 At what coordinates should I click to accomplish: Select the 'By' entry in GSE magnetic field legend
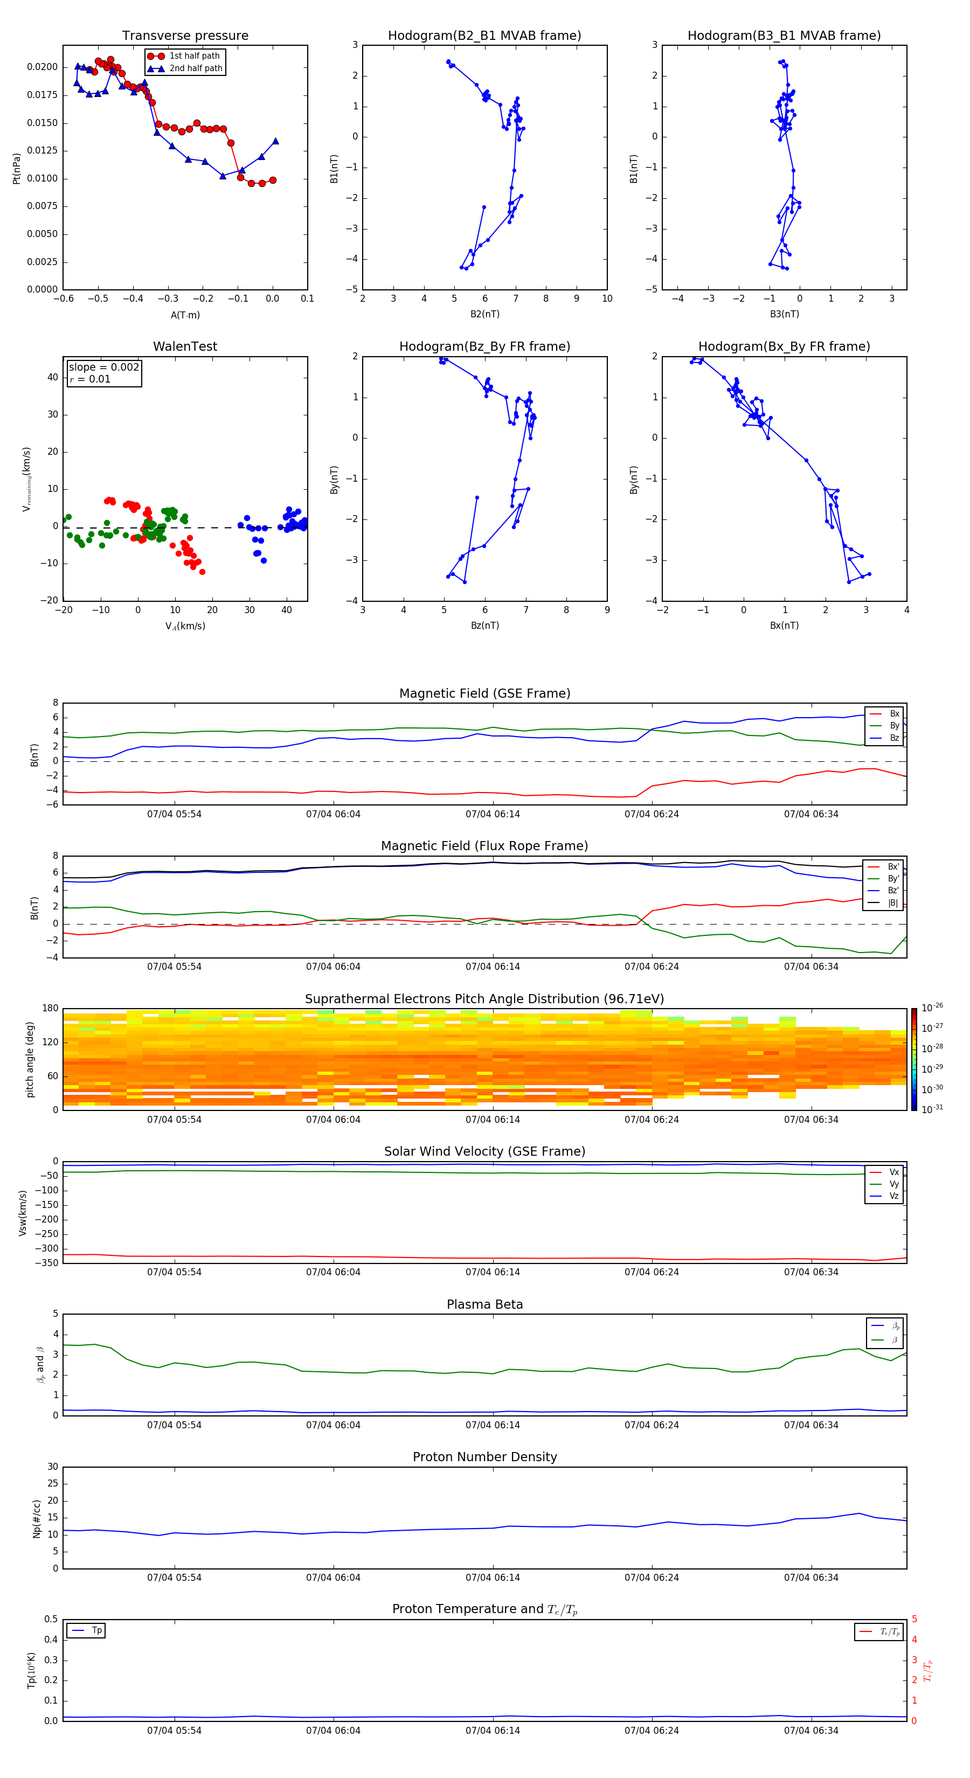click(x=884, y=726)
